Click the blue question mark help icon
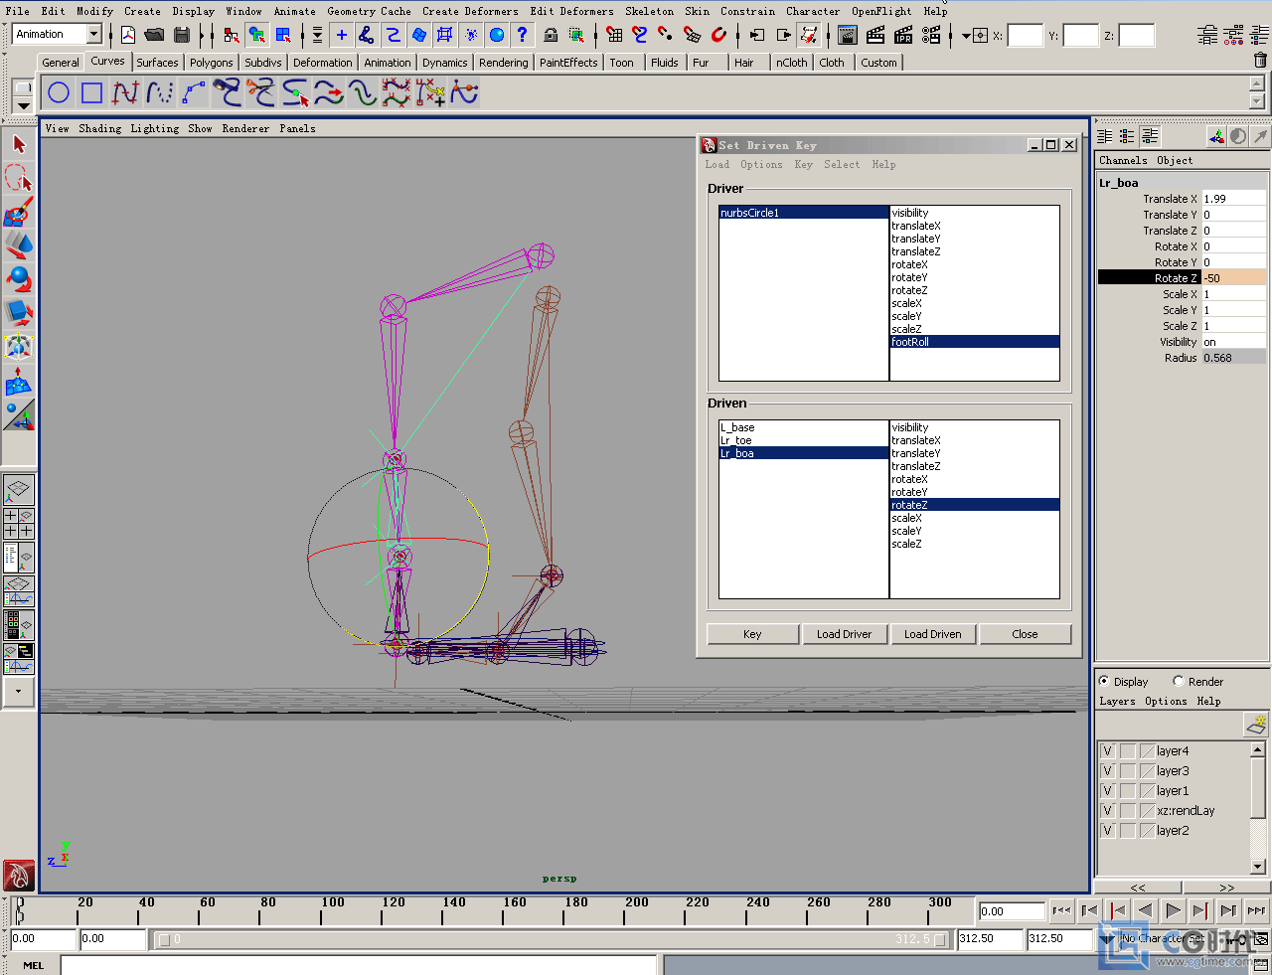 [522, 35]
